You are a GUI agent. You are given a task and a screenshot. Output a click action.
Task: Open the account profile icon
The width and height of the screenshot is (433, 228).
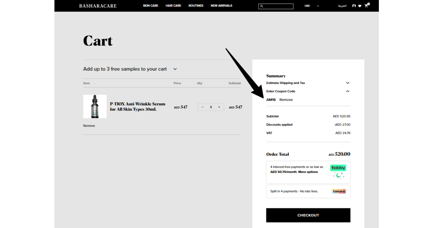354,6
